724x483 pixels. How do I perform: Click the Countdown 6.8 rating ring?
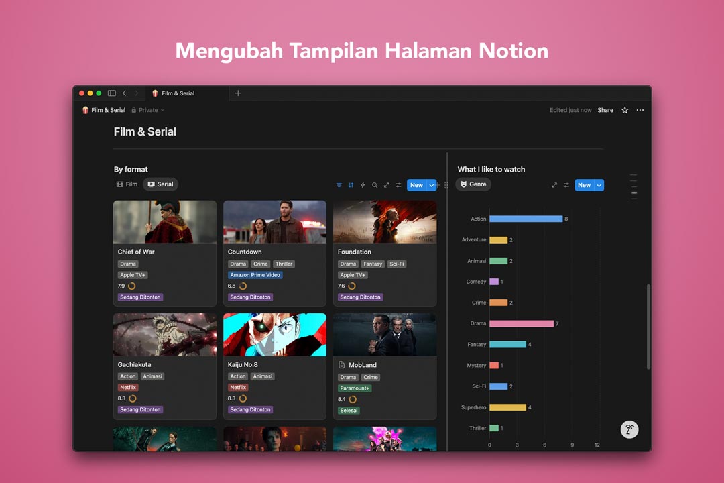click(243, 286)
